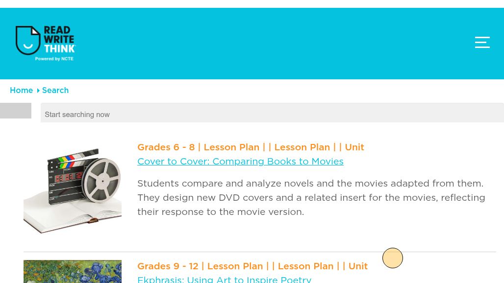Click 'Powered by NCTE' text in logo

pos(54,59)
